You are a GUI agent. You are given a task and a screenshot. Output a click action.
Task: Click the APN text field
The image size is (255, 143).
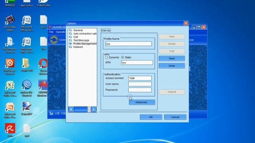point(137,63)
